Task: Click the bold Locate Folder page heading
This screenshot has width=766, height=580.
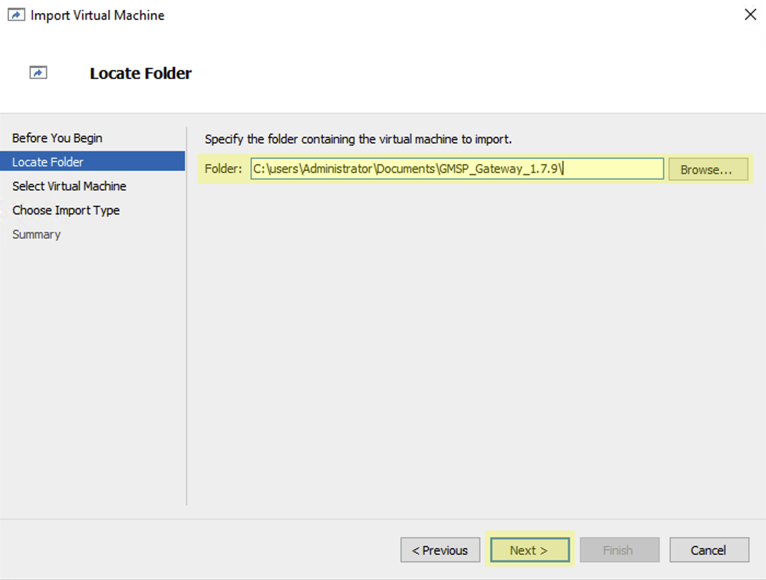Action: click(x=141, y=73)
